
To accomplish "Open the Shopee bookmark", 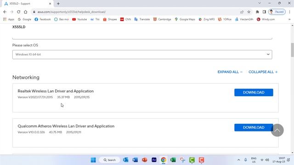I will [x=110, y=19].
